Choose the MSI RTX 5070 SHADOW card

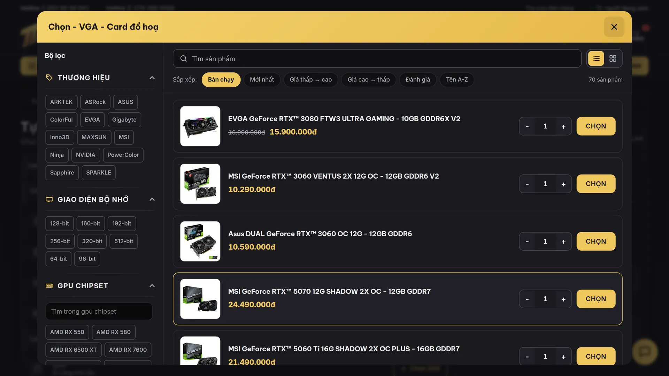click(x=596, y=299)
